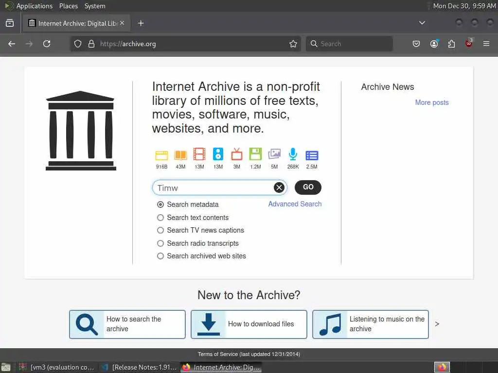
Task: Open the Audio speaker icon
Action: click(218, 154)
